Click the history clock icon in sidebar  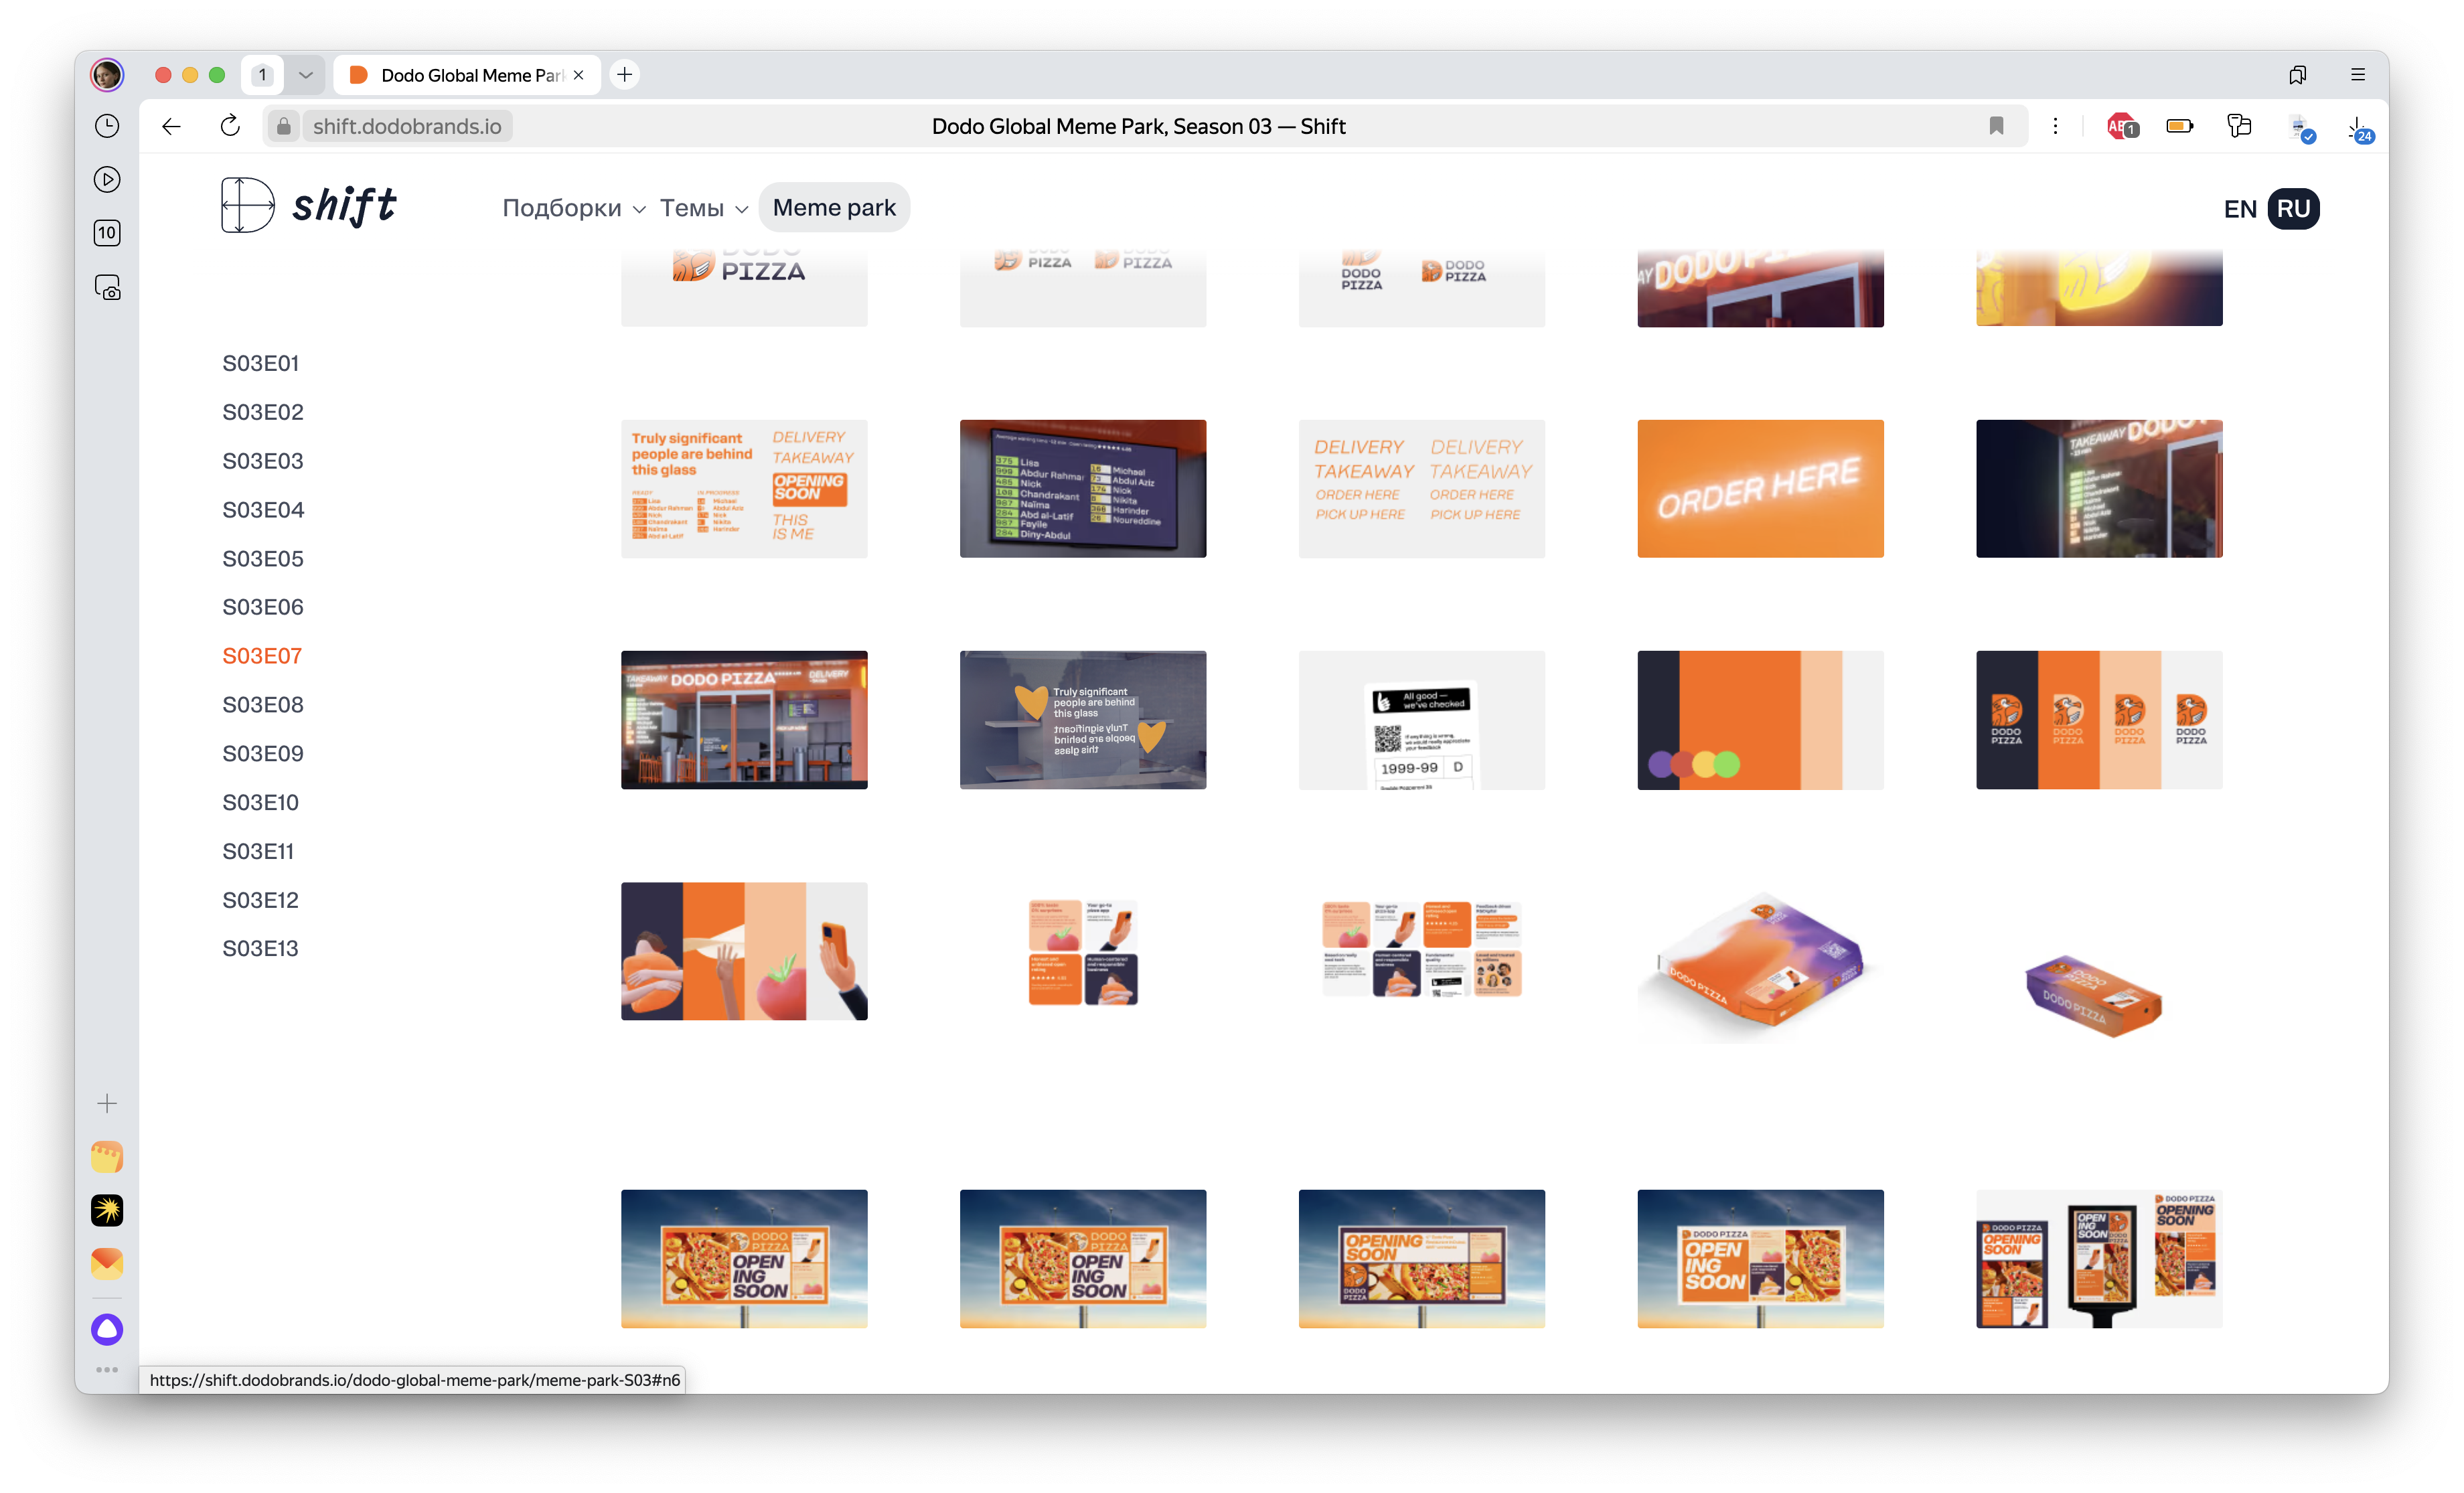107,126
